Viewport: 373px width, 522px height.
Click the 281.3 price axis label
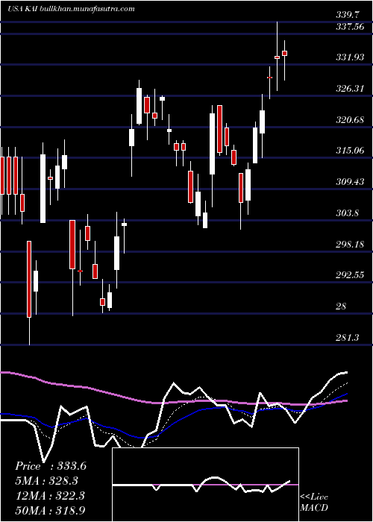(x=348, y=338)
